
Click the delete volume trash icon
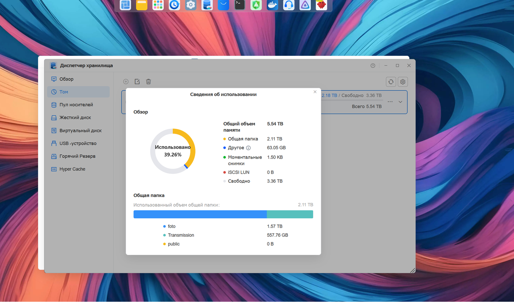coord(148,81)
